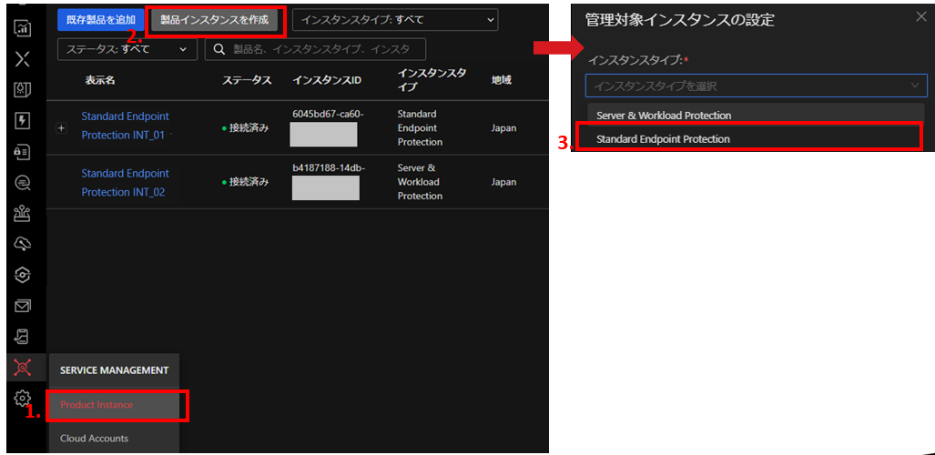Click the people group icon in sidebar
Viewport: 935px width, 455px height.
(x=23, y=214)
